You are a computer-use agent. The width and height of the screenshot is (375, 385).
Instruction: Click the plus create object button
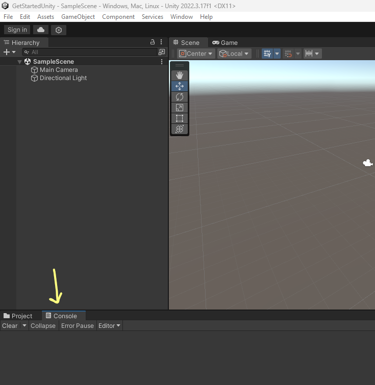tap(7, 52)
